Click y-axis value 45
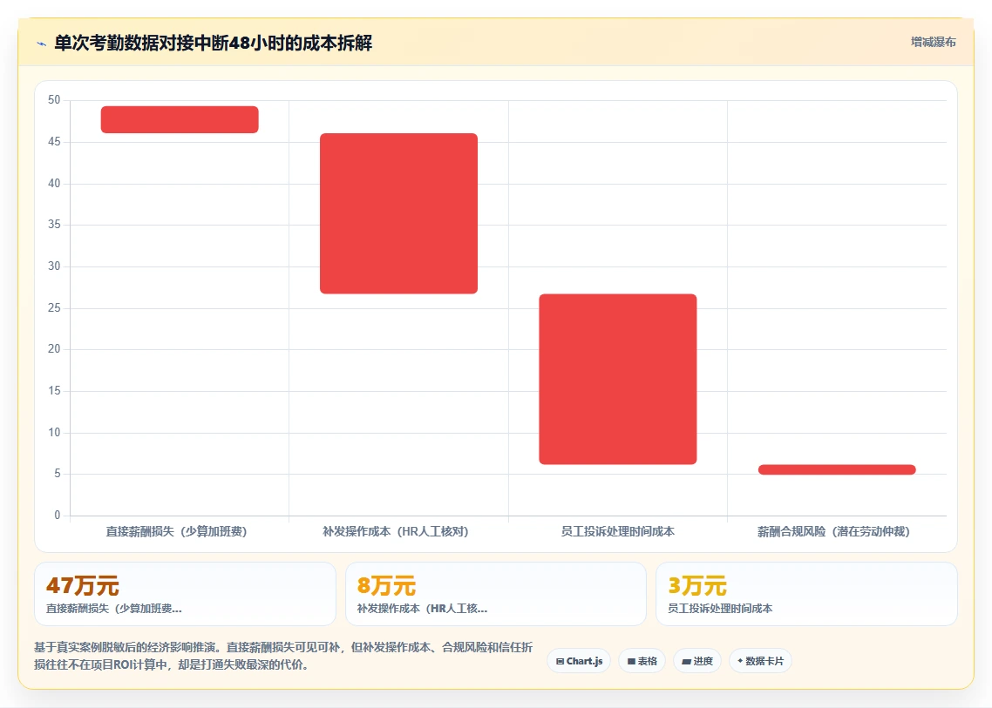Screen dimensions: 992x708 [x=54, y=142]
